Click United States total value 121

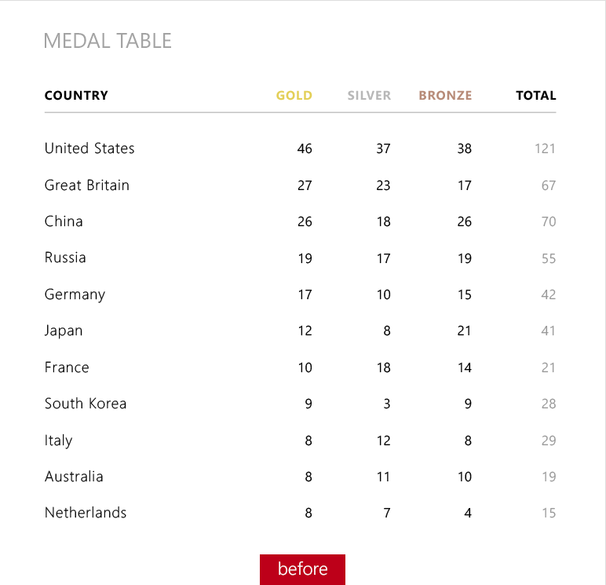click(x=545, y=148)
